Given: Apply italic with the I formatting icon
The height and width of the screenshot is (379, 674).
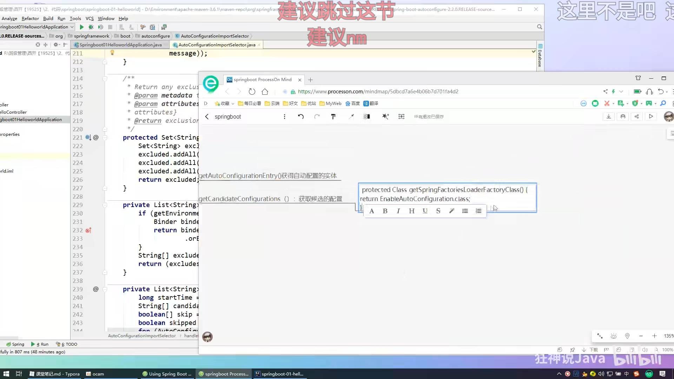Looking at the screenshot, I should coord(398,211).
